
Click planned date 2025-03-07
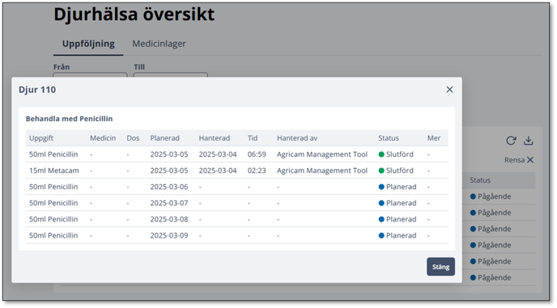(x=168, y=203)
